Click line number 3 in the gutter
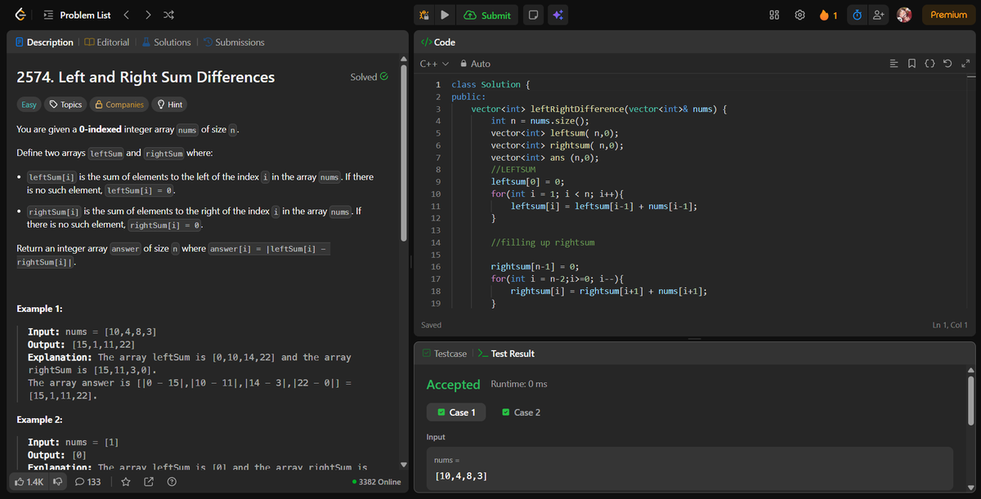The image size is (981, 499). point(438,109)
